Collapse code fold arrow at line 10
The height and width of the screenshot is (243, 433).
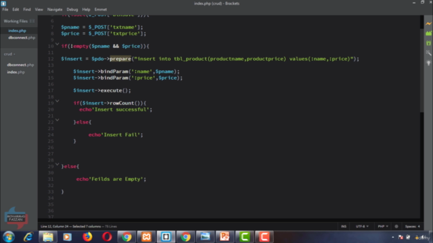coord(57,44)
